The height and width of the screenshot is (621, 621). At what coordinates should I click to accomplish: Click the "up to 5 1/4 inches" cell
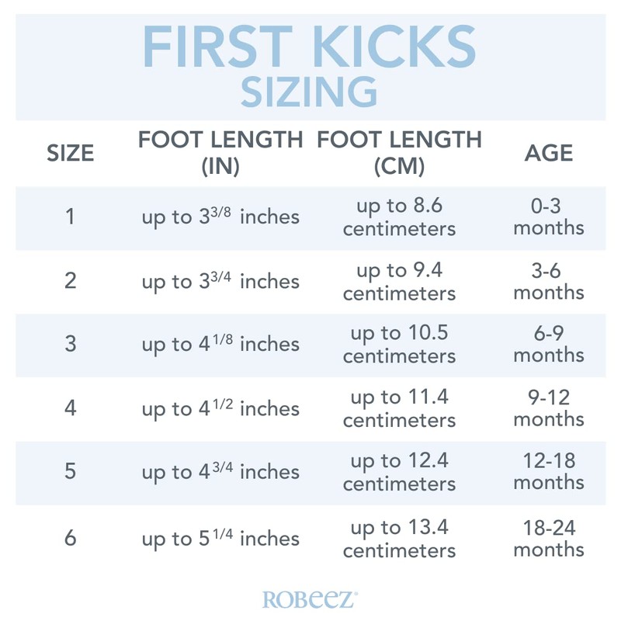220,538
